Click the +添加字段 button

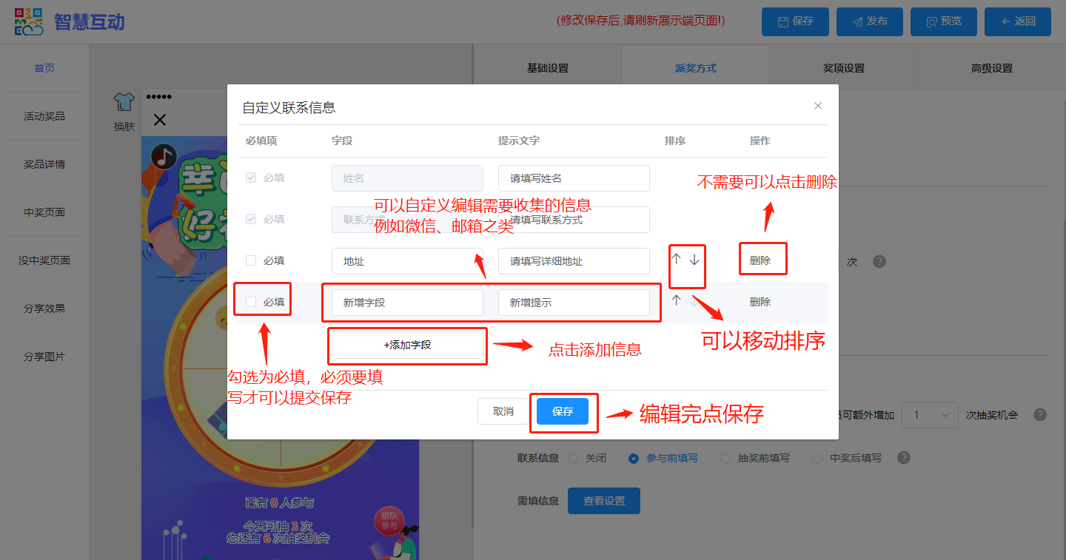(407, 345)
